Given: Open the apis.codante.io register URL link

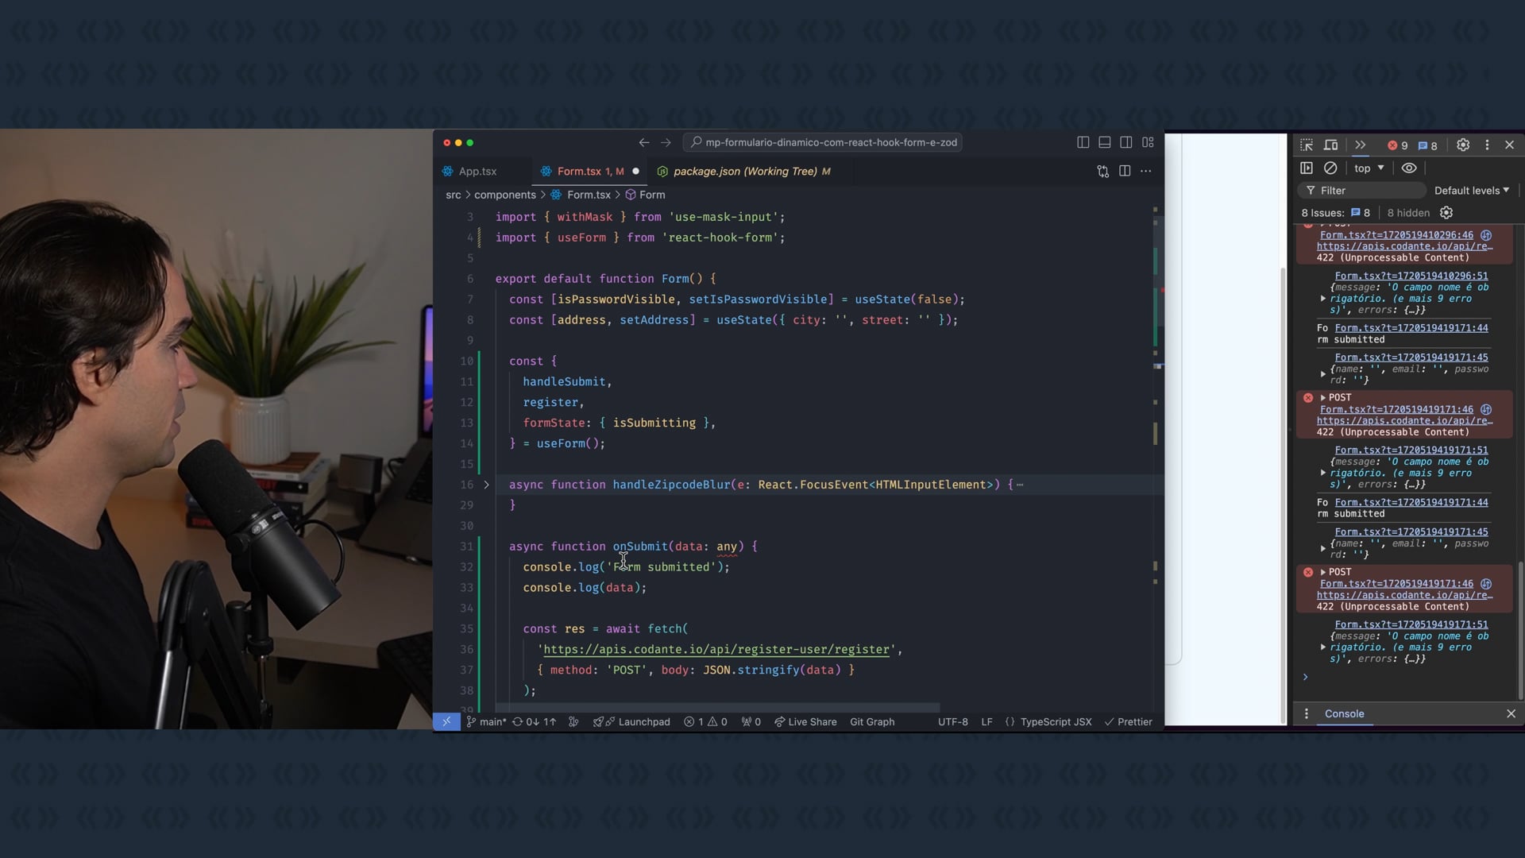Looking at the screenshot, I should pos(716,650).
